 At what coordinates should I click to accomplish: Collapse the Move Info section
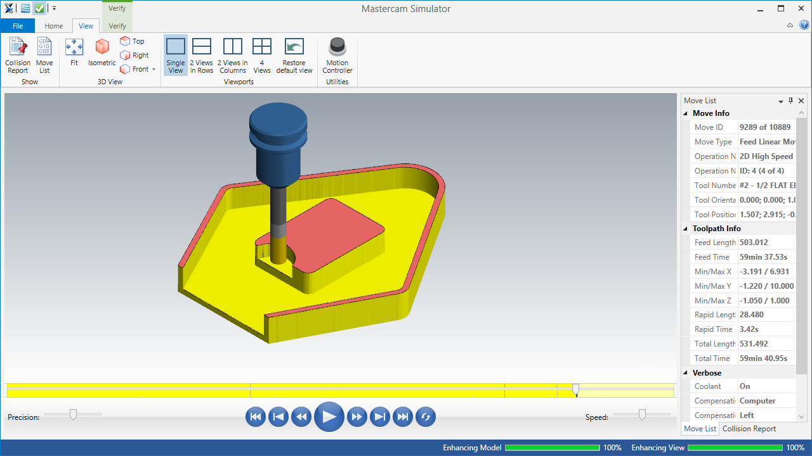(x=686, y=113)
